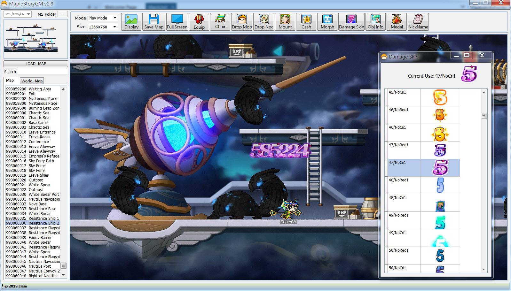This screenshot has width=511, height=291.
Task: Select the 50/NoRed1 dark blue digit
Action: click(440, 256)
